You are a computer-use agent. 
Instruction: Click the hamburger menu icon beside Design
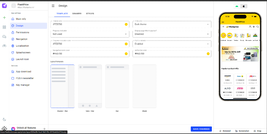point(53,6)
